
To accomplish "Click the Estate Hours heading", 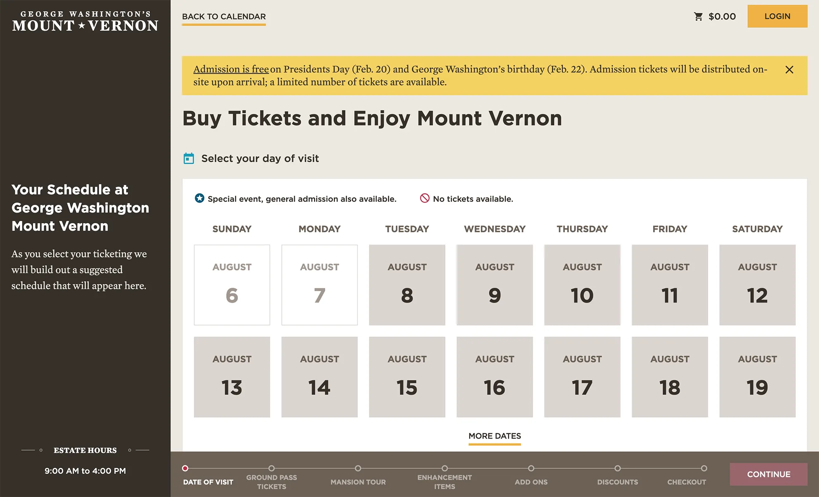I will 85,450.
